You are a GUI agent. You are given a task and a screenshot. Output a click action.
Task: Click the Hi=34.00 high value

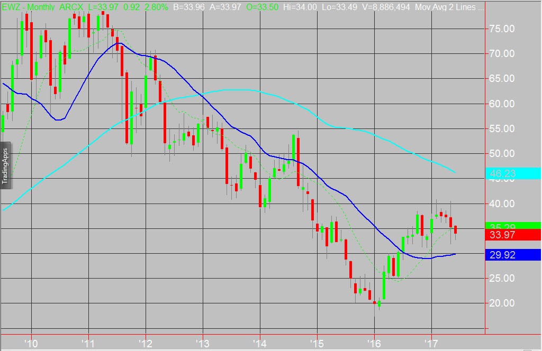(300, 7)
